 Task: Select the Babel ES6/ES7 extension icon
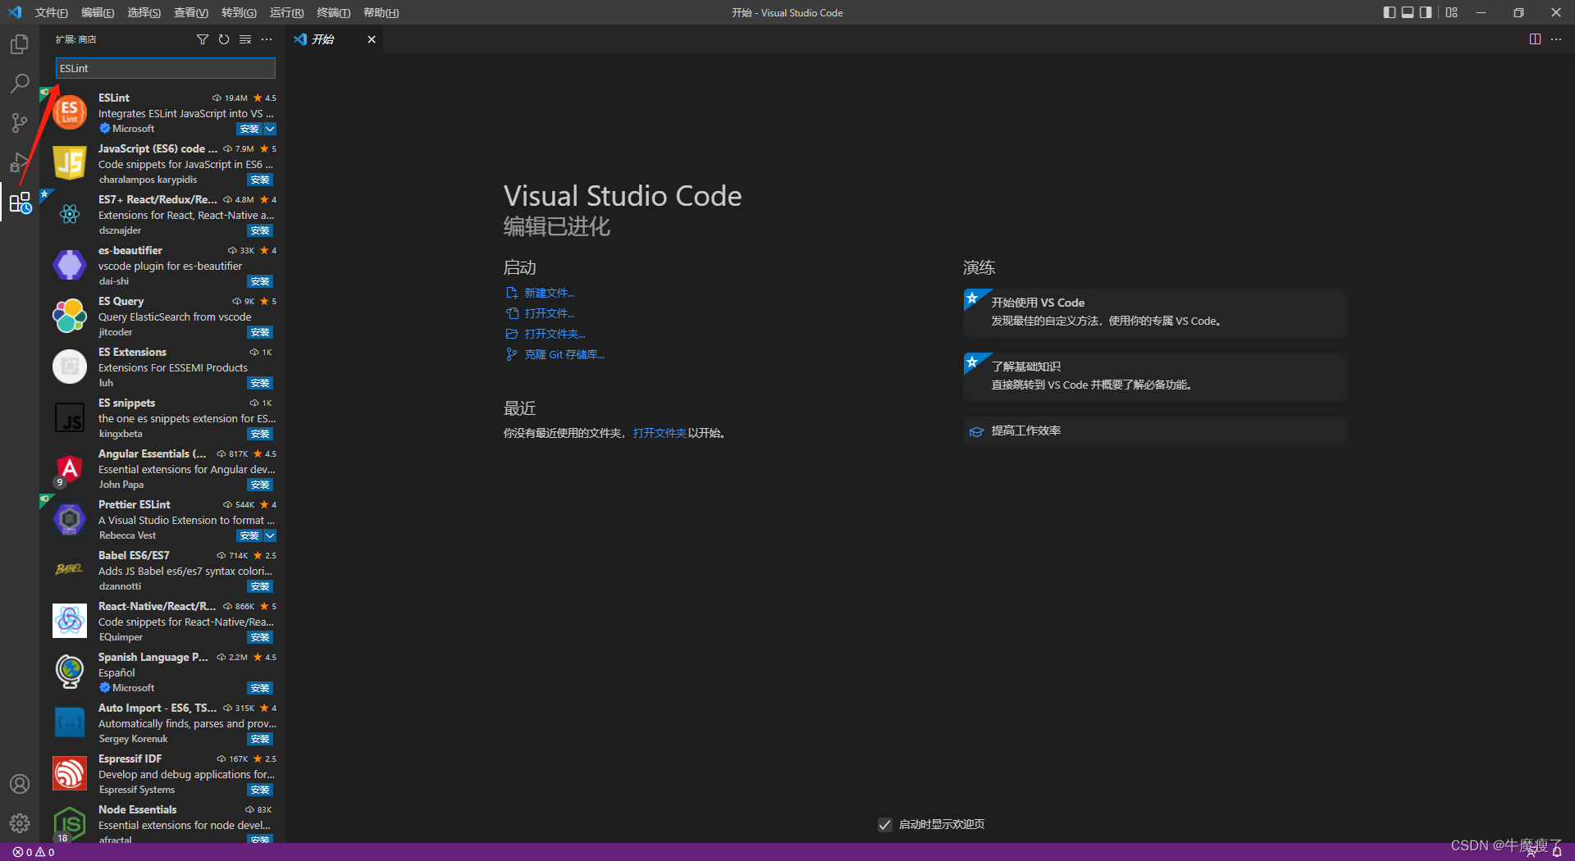point(70,570)
